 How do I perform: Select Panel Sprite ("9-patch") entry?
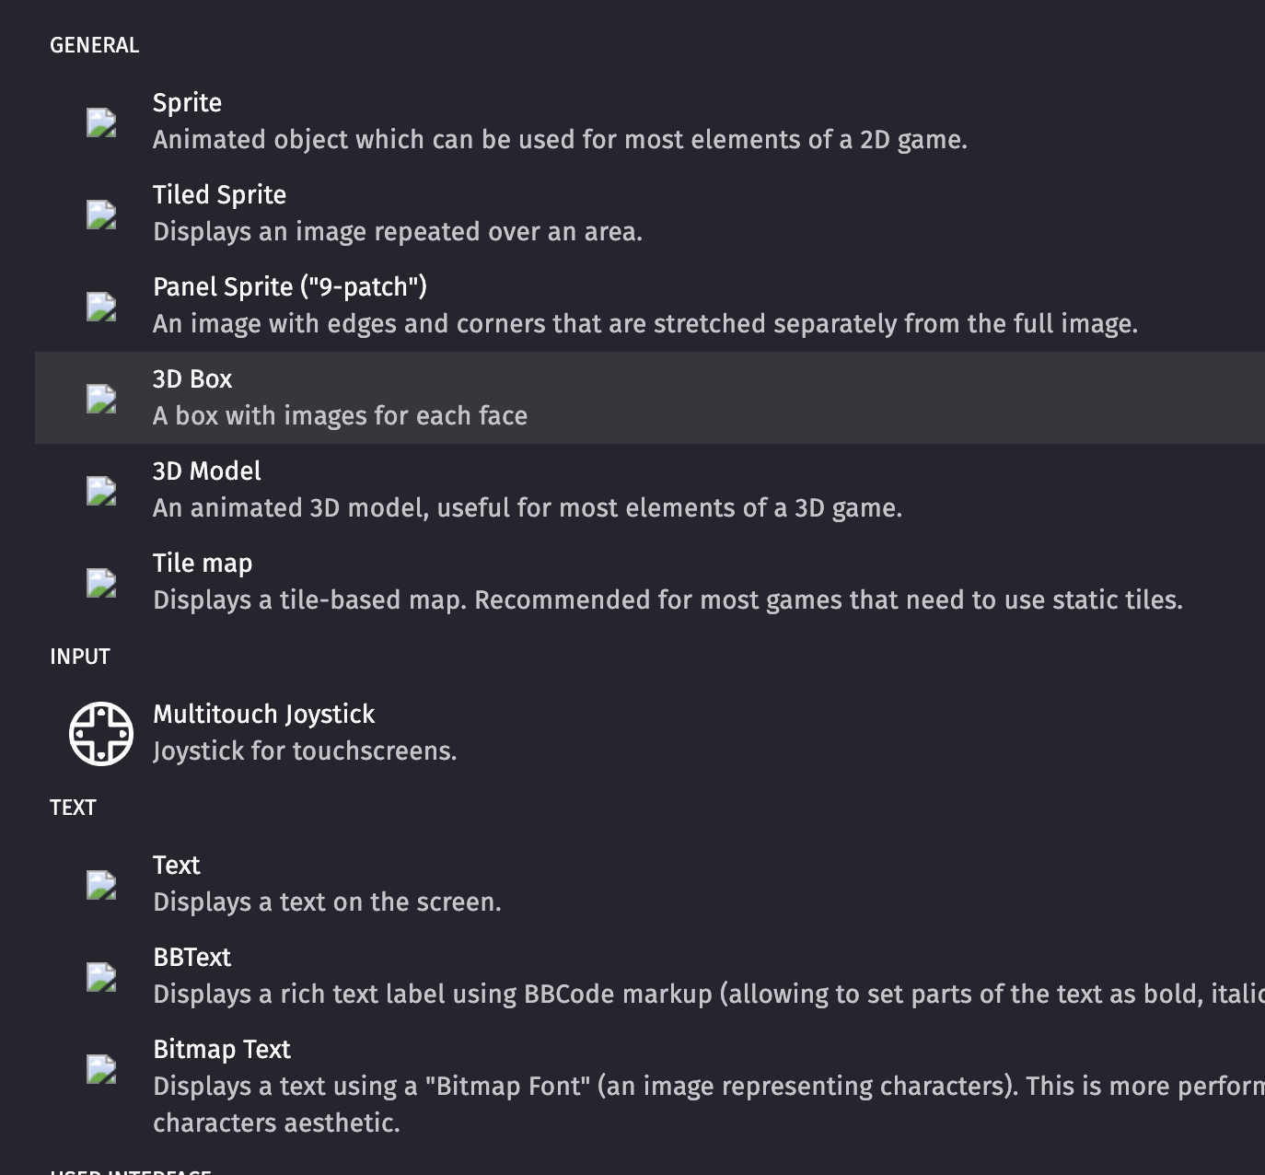[x=289, y=287]
